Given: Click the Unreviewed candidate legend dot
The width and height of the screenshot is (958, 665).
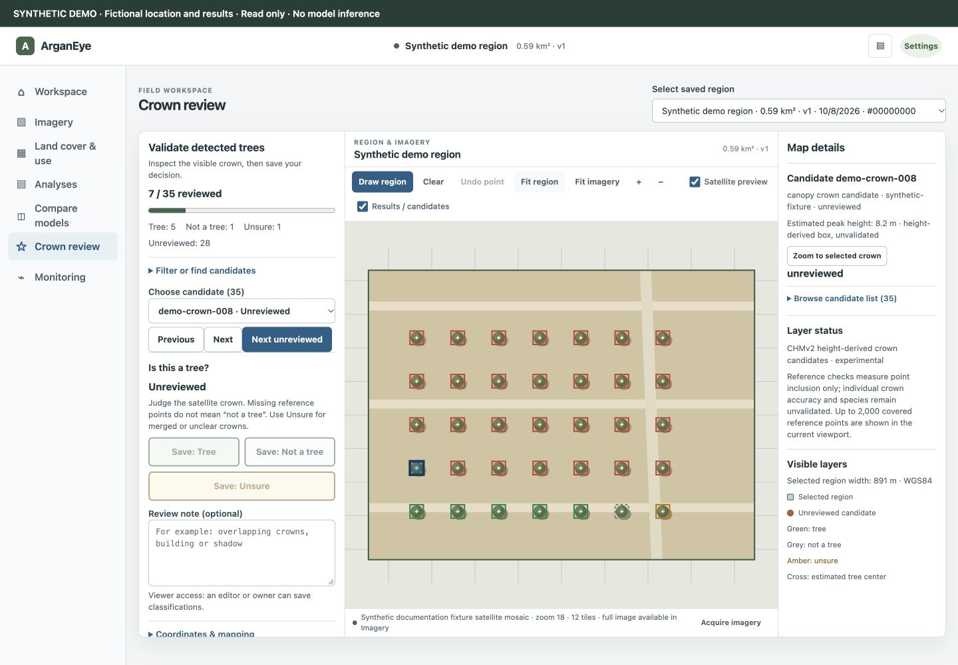Looking at the screenshot, I should click(x=790, y=513).
